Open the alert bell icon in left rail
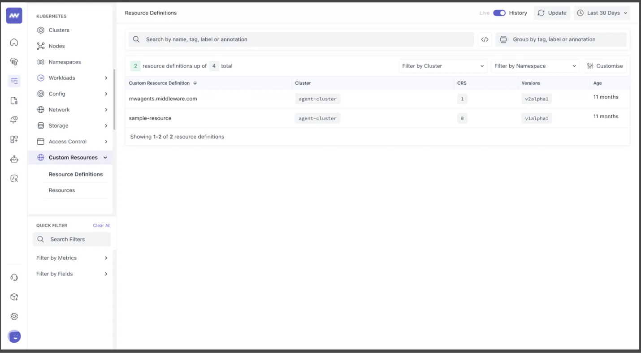The height and width of the screenshot is (353, 641). [x=14, y=120]
